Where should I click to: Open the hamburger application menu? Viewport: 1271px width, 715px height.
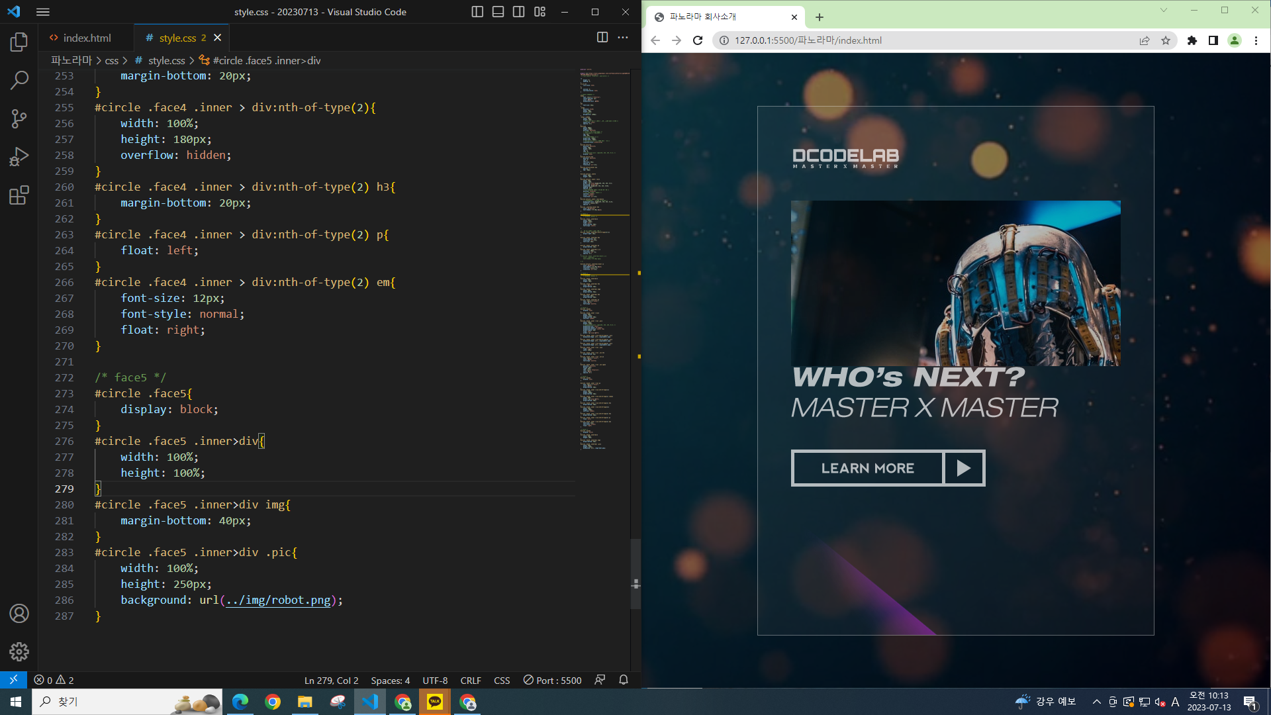43,12
